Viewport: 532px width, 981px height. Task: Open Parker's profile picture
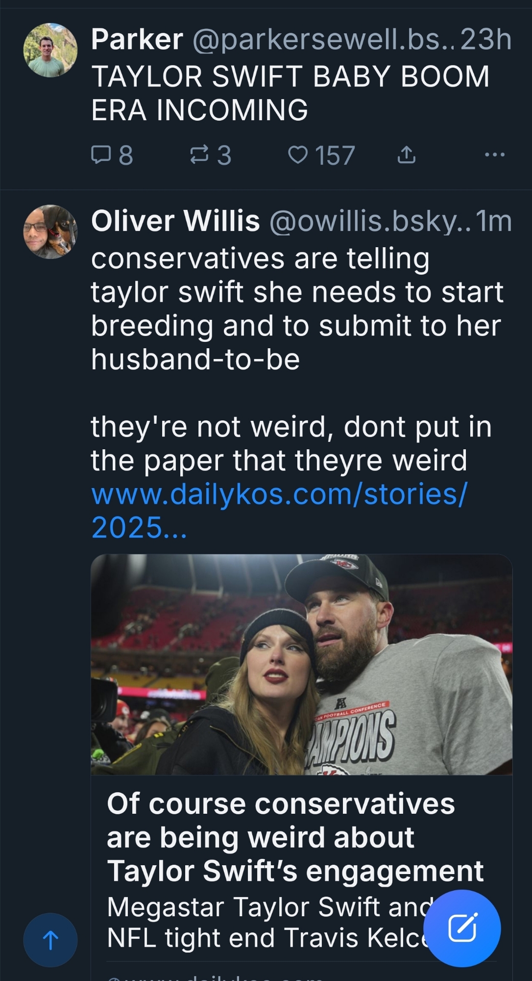50,50
